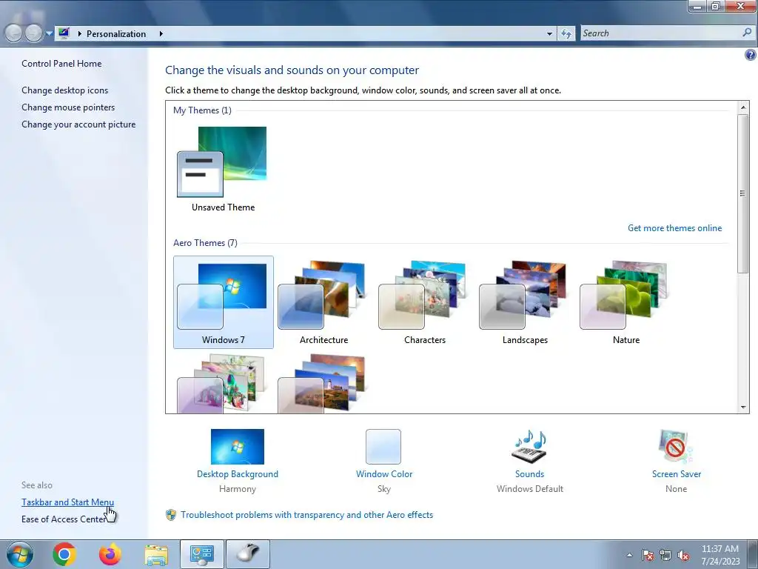Select the Architecture theme
Image resolution: width=758 pixels, height=569 pixels.
click(324, 302)
